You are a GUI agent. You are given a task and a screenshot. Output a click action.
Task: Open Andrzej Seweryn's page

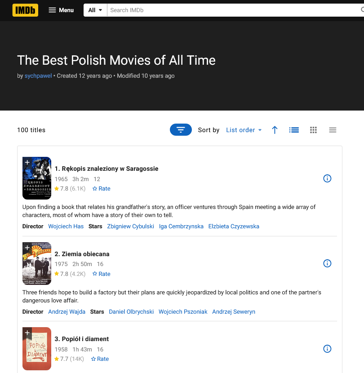(x=234, y=311)
